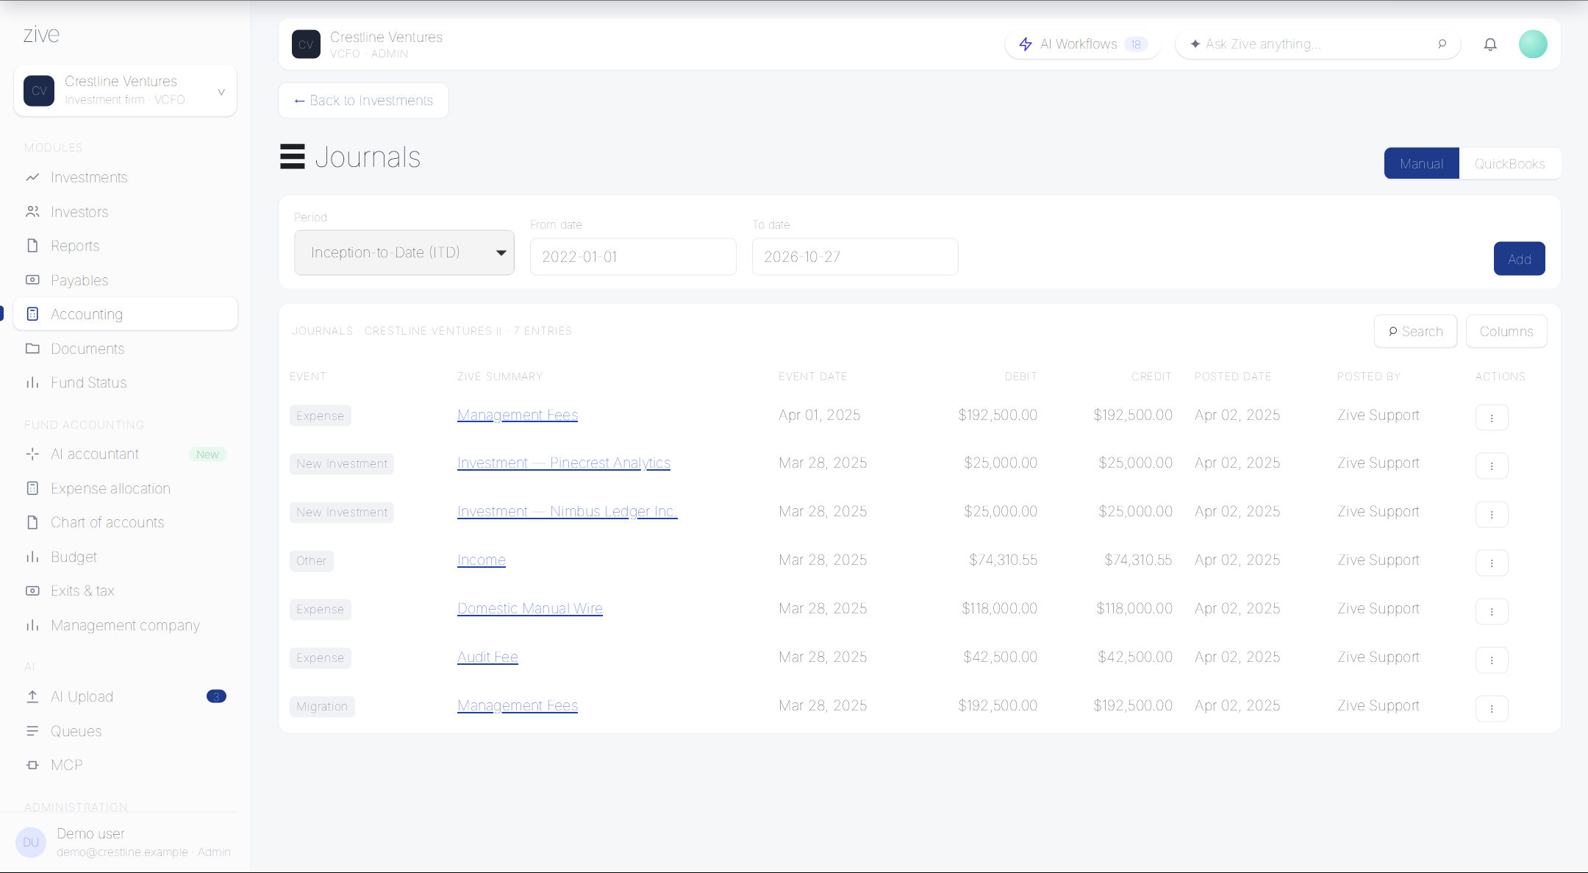The image size is (1588, 873).
Task: Switch to Manual journals mode
Action: (x=1421, y=163)
